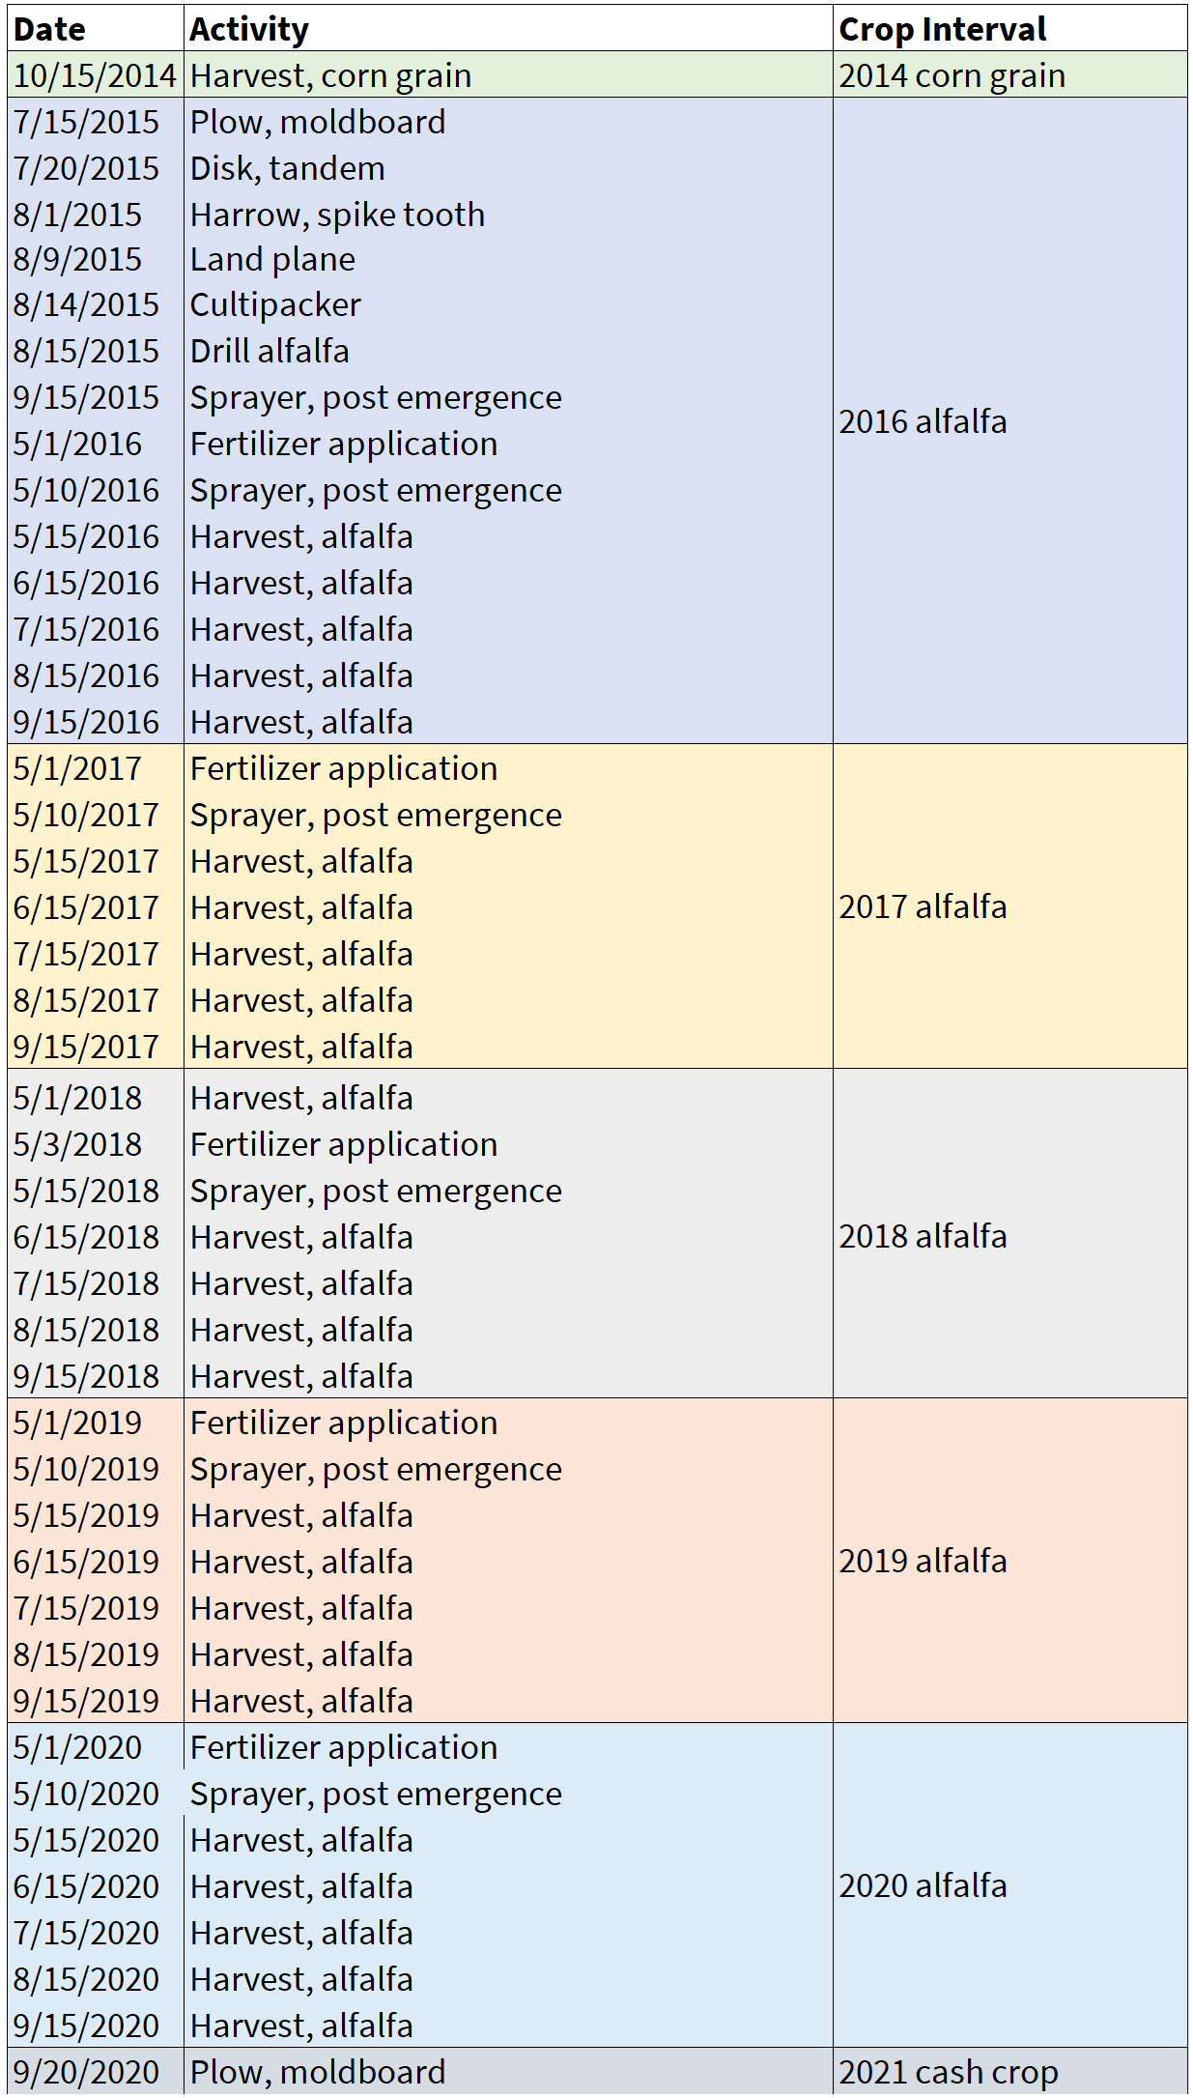The height and width of the screenshot is (2098, 1193).
Task: Click the Disk, tandem activity cell
Action: click(287, 168)
